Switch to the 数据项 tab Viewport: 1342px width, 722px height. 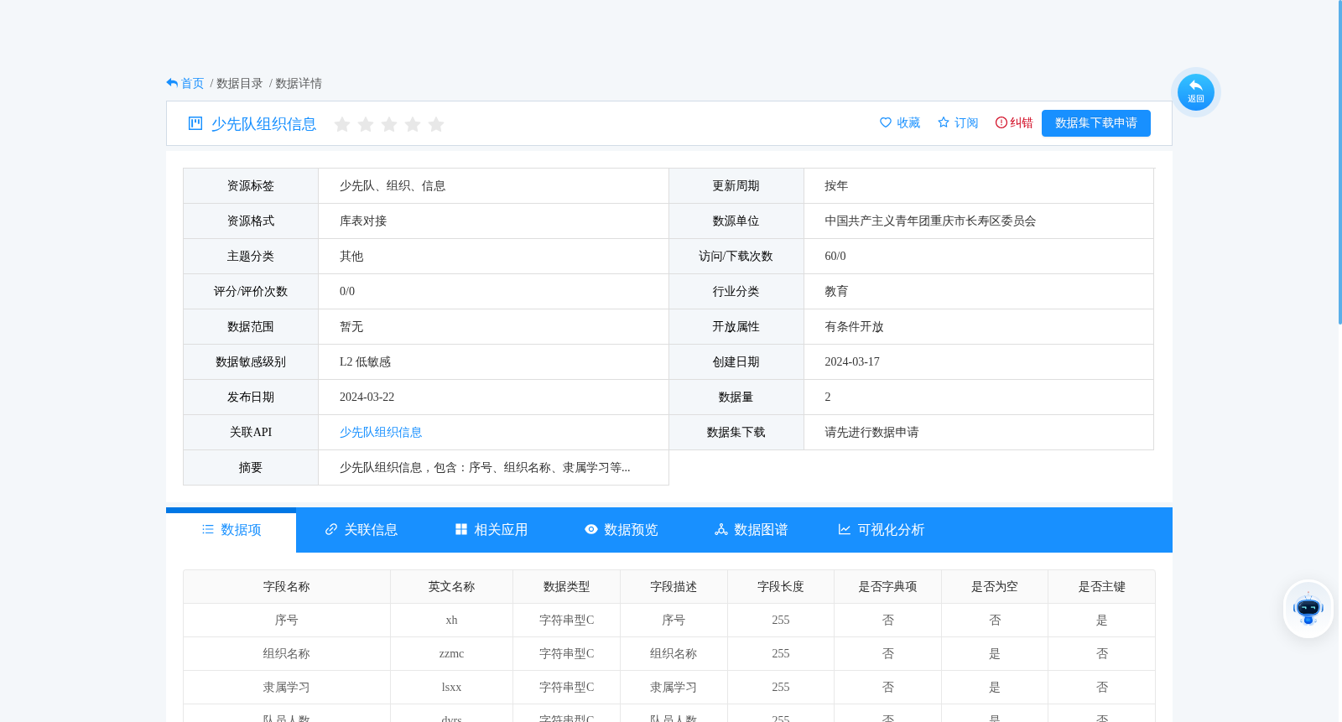click(231, 530)
